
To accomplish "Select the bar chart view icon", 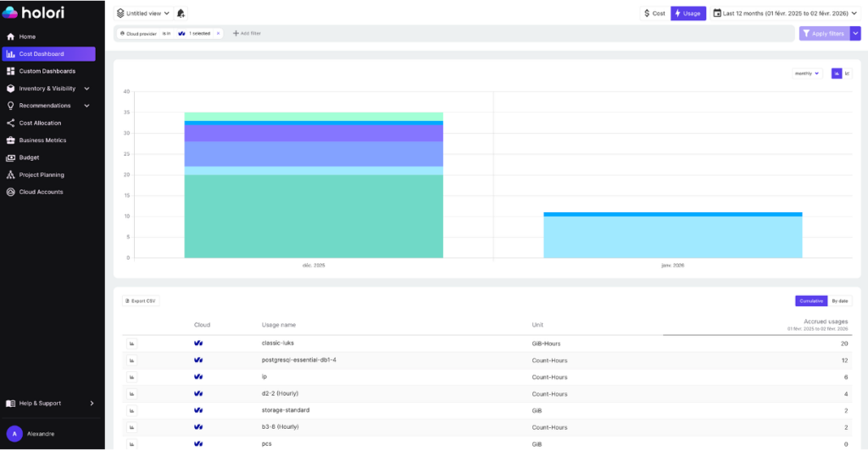I will coord(837,74).
